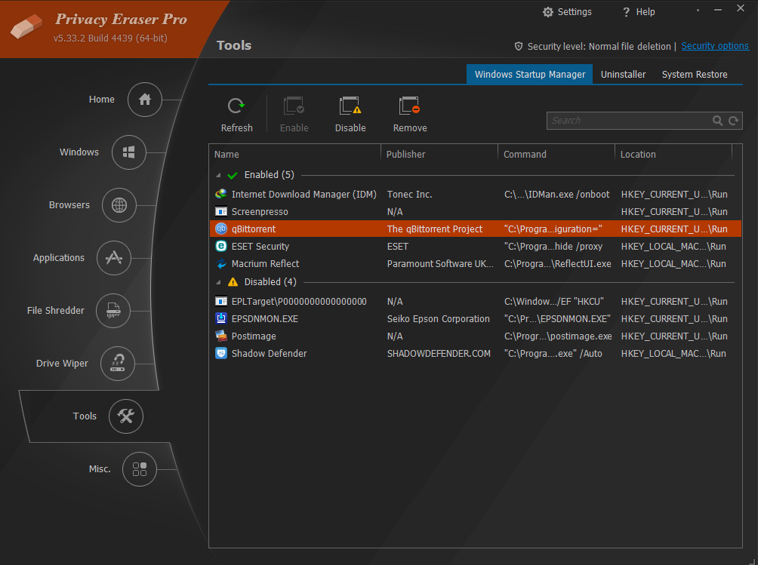758x565 pixels.
Task: Select the ESET Security entry name
Action: [260, 246]
